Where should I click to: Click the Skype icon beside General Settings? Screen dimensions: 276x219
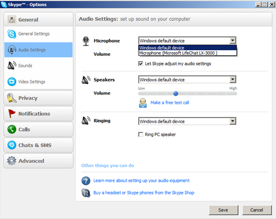[x=12, y=34]
